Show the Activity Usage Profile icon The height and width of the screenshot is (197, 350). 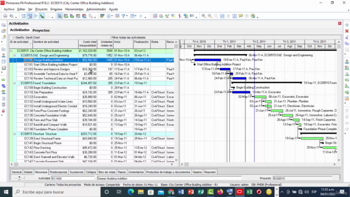coord(72,16)
